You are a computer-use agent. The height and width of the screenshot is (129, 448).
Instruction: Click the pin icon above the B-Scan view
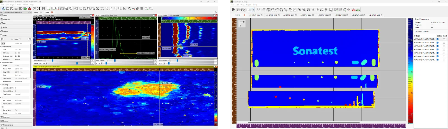point(216,12)
